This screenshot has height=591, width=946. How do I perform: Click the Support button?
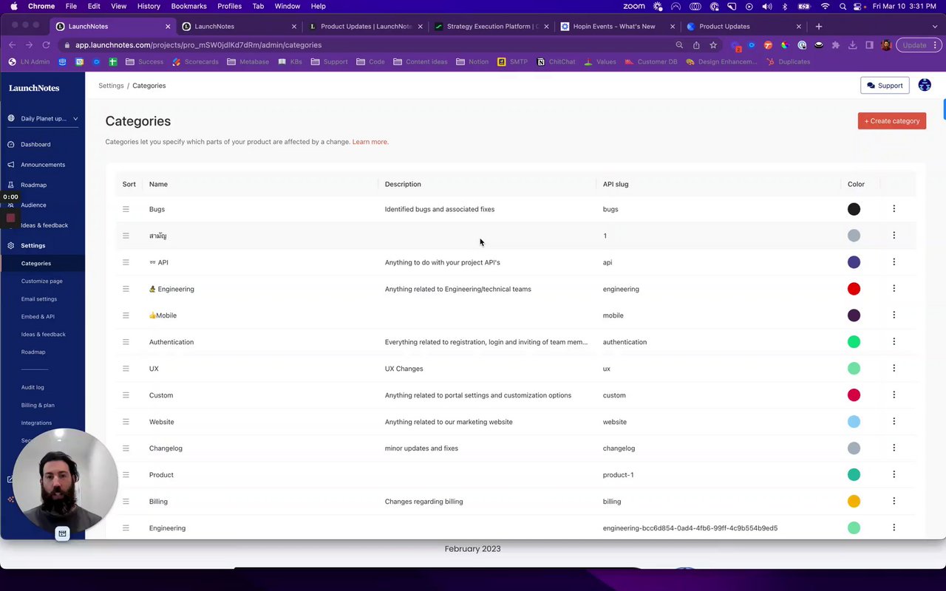coord(885,86)
